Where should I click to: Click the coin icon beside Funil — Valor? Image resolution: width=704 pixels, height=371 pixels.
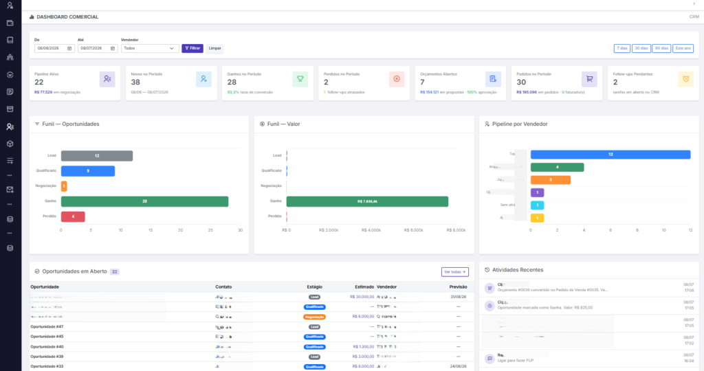(262, 124)
